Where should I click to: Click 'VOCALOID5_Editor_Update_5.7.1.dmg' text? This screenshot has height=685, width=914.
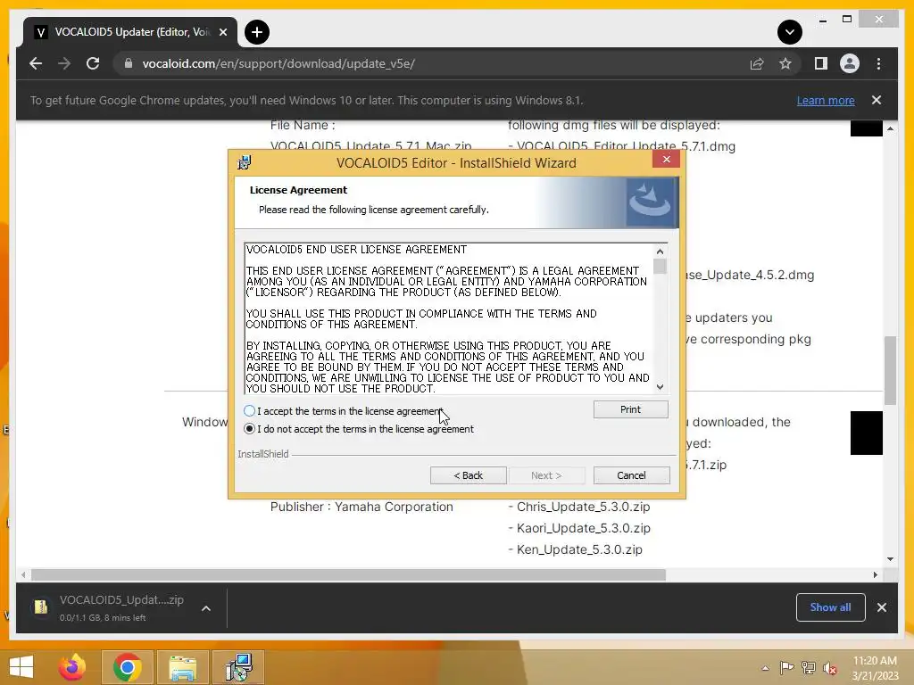tap(626, 146)
